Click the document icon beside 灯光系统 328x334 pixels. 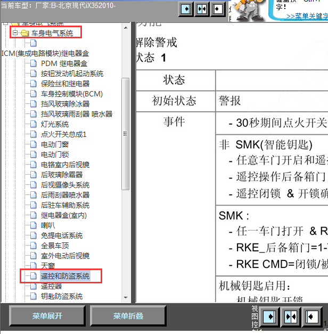[33, 124]
